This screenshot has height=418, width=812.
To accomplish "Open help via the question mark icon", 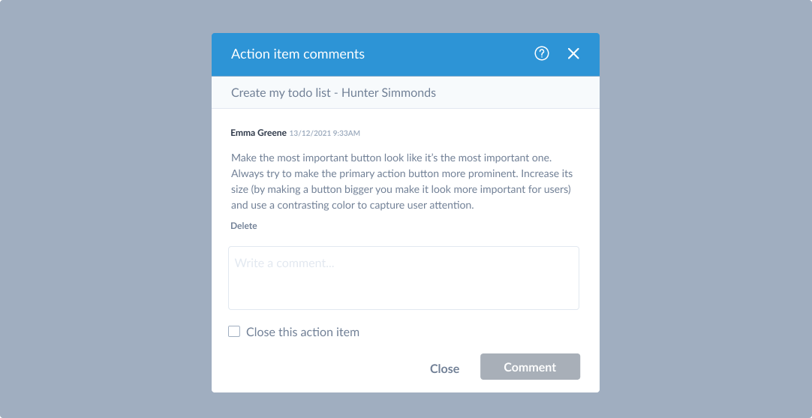I will 542,53.
